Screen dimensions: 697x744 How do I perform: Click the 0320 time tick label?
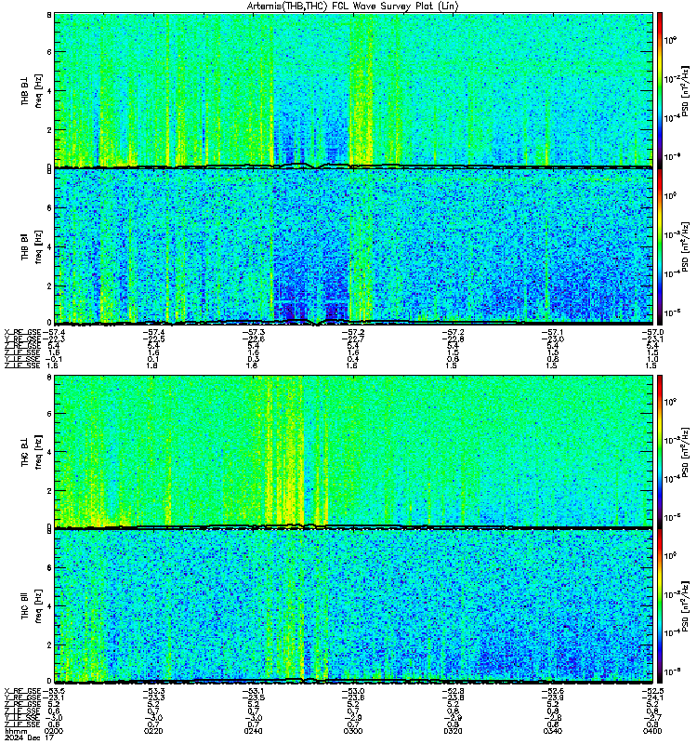tap(453, 731)
